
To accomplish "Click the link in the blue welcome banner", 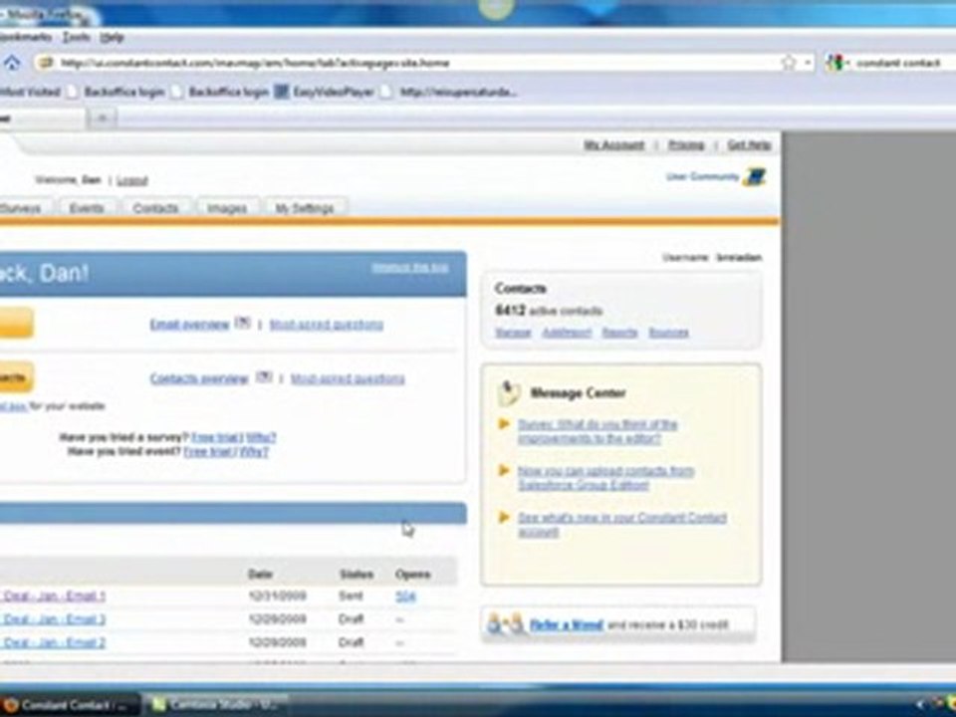I will [x=409, y=268].
